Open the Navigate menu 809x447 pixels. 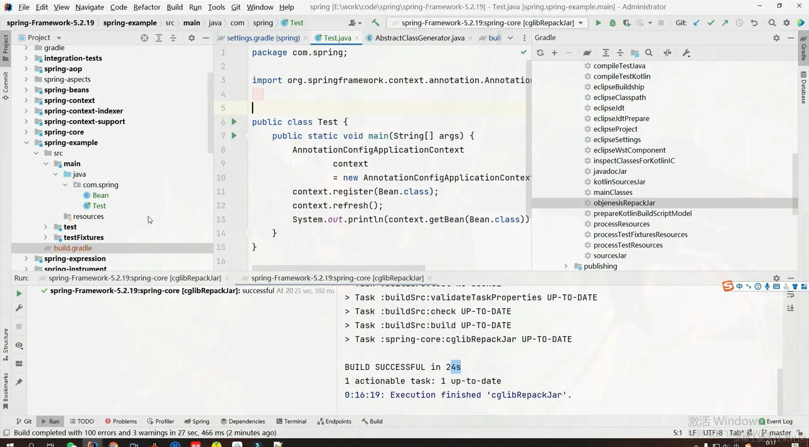(89, 7)
